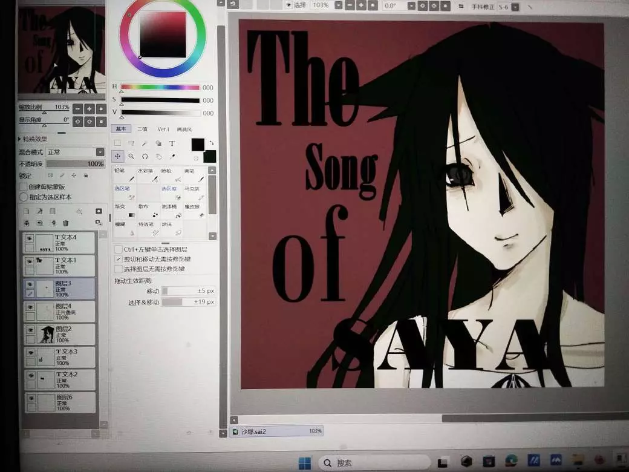This screenshot has width=629, height=472.
Task: Click the Hue slider bar
Action: click(160, 87)
